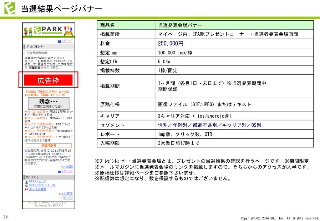Viewport: 320px width, 221px height.
Task: Click the ★チャンス1(全会員) prize line
Action: coord(48,113)
